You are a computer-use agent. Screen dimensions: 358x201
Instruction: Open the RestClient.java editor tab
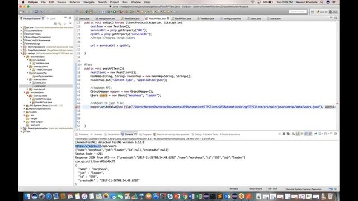pos(130,18)
